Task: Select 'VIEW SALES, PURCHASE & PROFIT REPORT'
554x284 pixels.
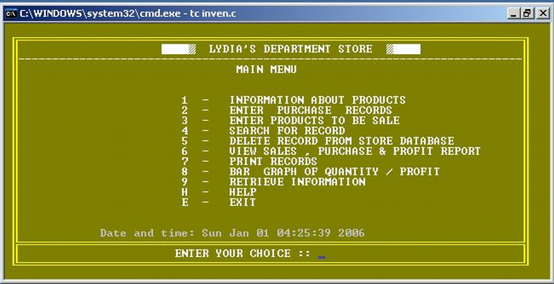Action: click(x=355, y=151)
